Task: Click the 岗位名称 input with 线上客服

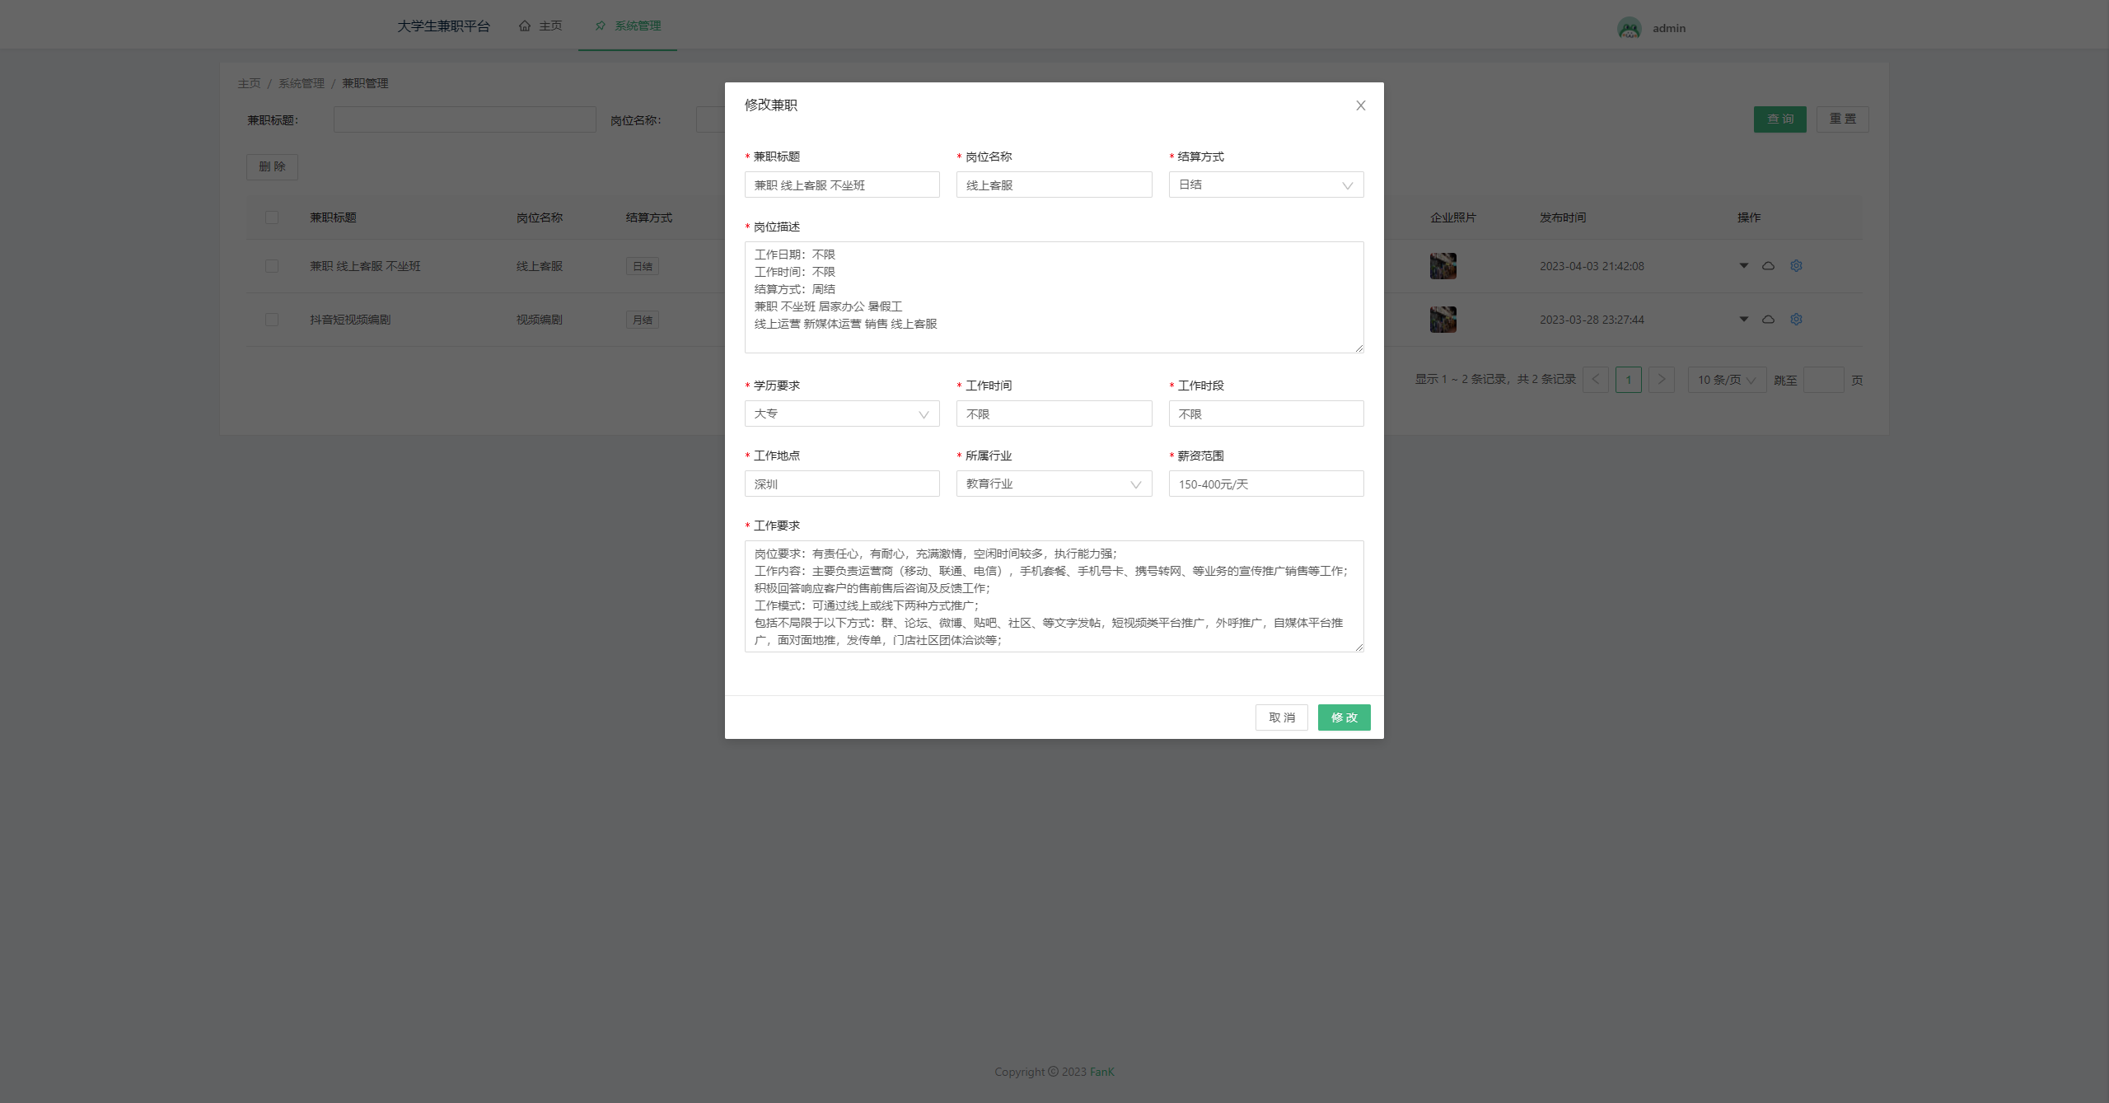Action: click(1054, 185)
